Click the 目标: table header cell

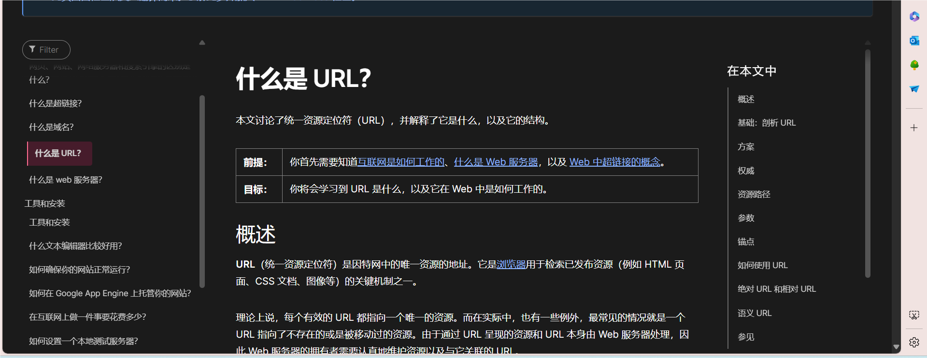(259, 189)
